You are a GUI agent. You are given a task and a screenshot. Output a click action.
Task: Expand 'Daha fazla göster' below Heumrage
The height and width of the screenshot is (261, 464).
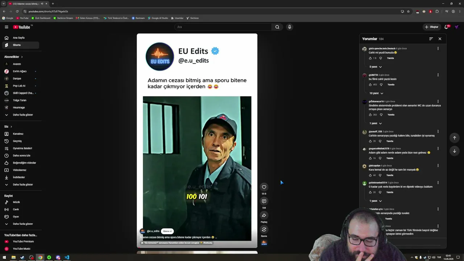tap(20, 115)
